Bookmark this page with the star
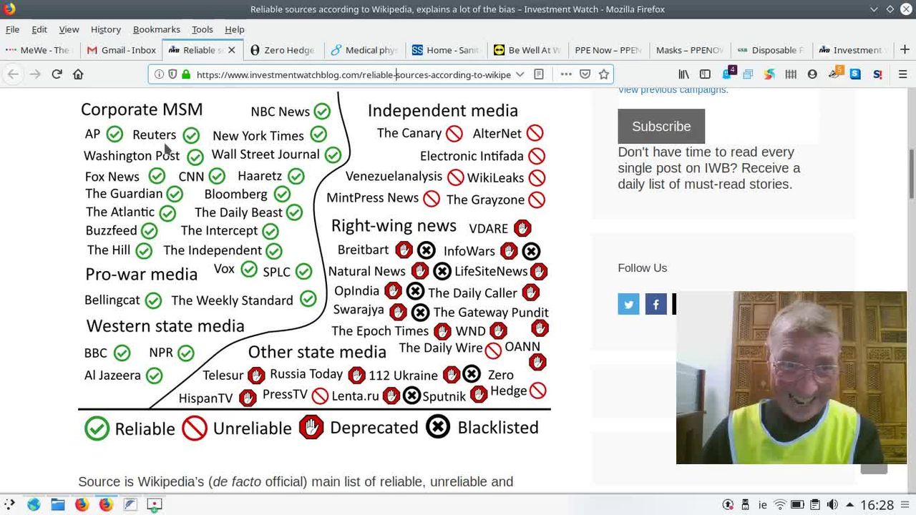The width and height of the screenshot is (916, 515). click(x=604, y=74)
